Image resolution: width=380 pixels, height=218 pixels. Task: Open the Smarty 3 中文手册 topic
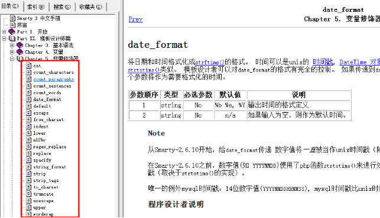38,18
